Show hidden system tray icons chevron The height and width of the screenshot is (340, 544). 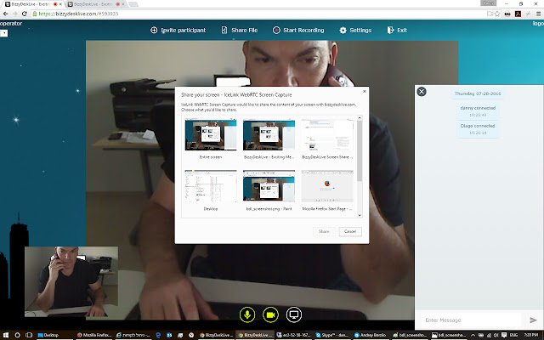pos(474,335)
